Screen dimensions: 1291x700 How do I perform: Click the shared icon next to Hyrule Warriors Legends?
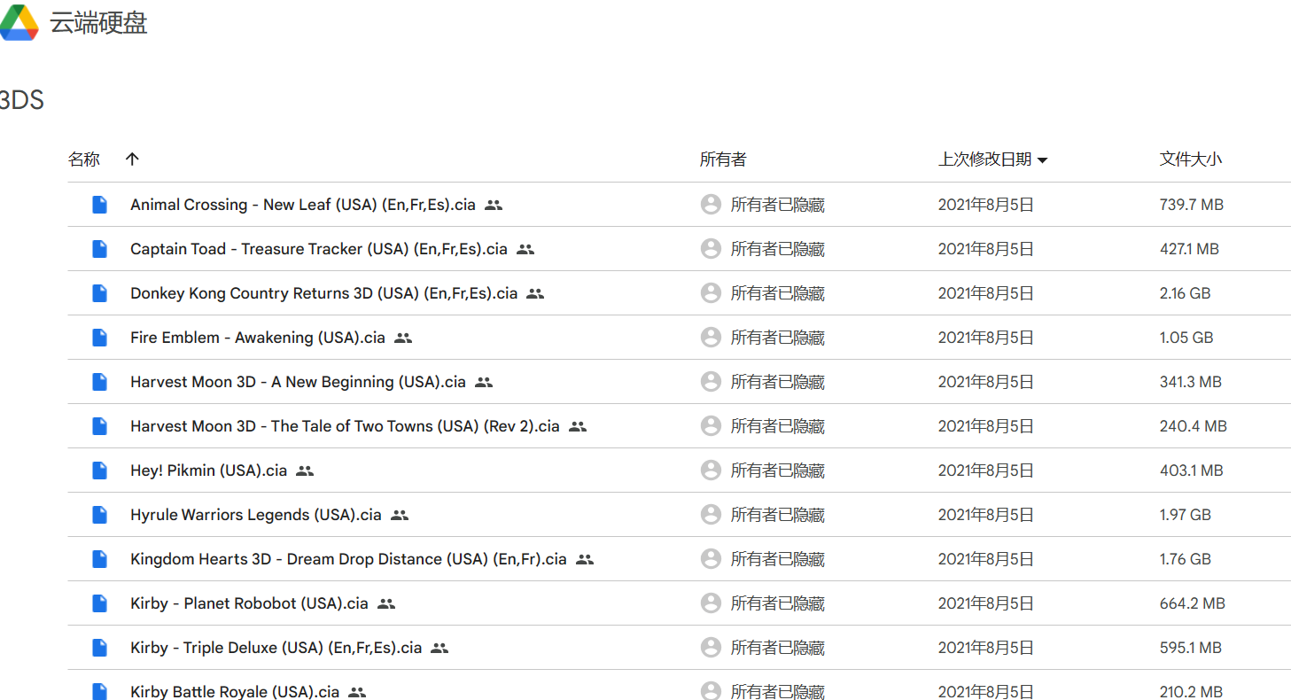[x=400, y=515]
